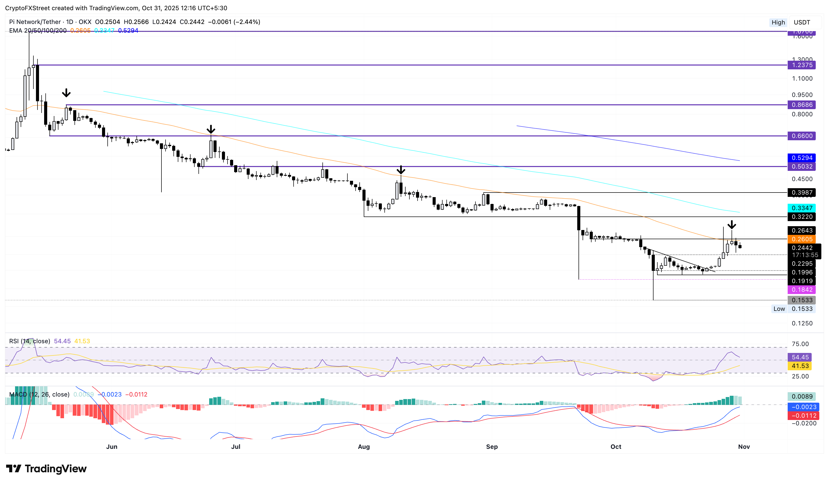Select the 1.2375 purple price label

[x=801, y=65]
